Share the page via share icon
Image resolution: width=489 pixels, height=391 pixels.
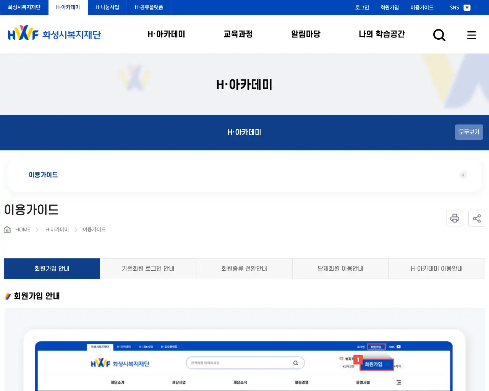pyautogui.click(x=476, y=218)
